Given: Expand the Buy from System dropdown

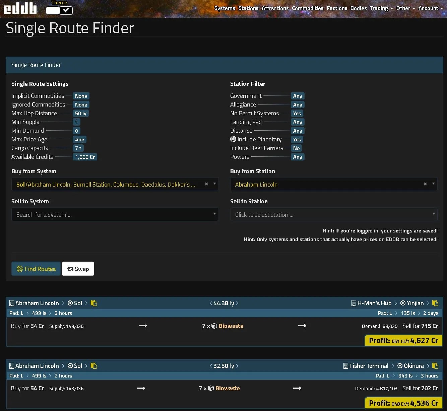Looking at the screenshot, I should coord(214,184).
